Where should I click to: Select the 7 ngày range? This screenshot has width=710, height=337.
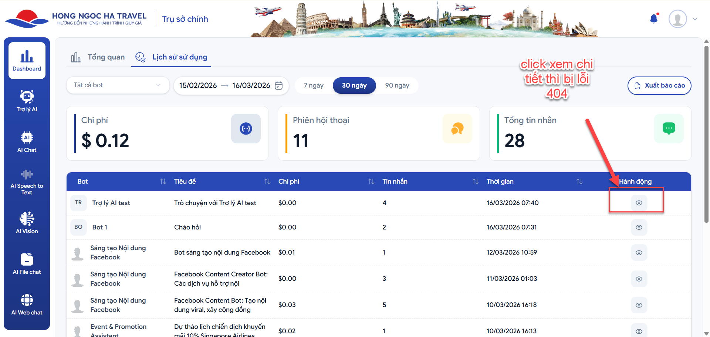pyautogui.click(x=314, y=86)
